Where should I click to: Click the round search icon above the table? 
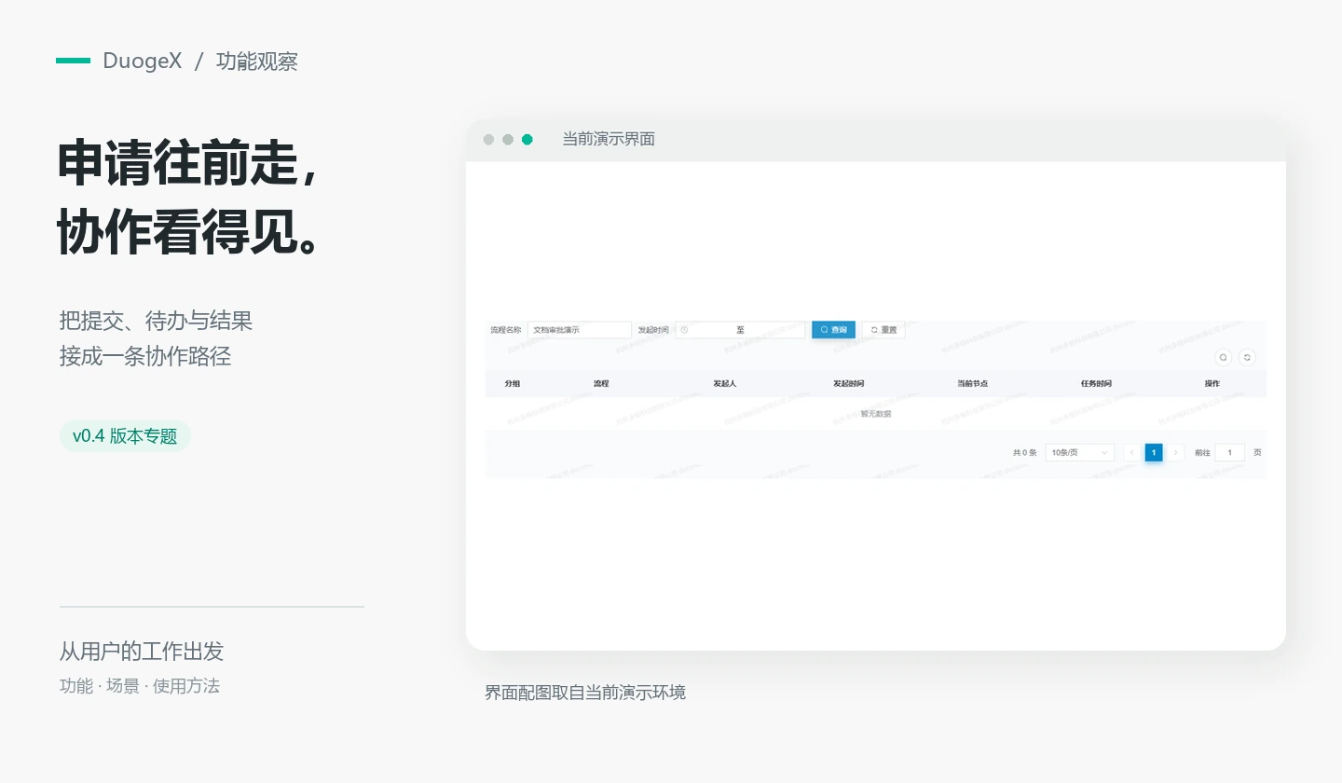[x=1224, y=357]
